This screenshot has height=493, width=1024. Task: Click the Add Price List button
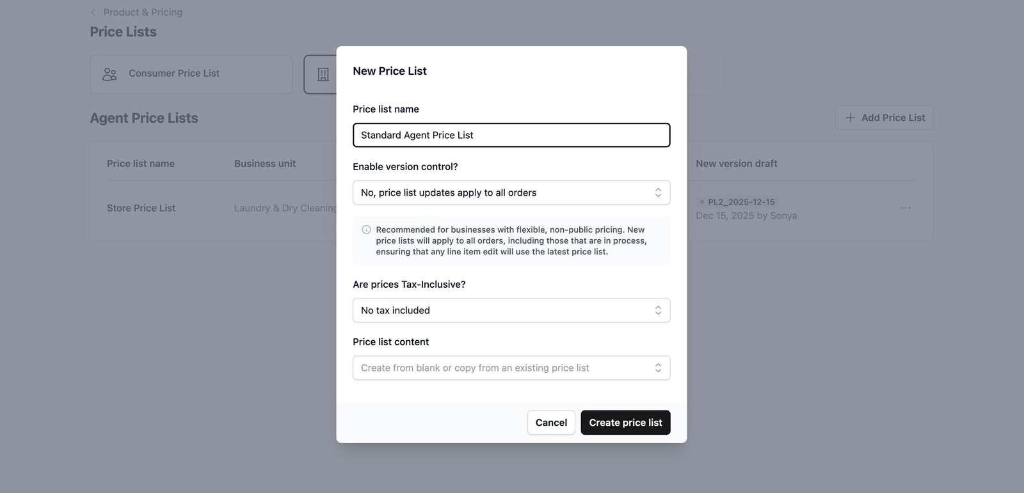click(x=884, y=118)
